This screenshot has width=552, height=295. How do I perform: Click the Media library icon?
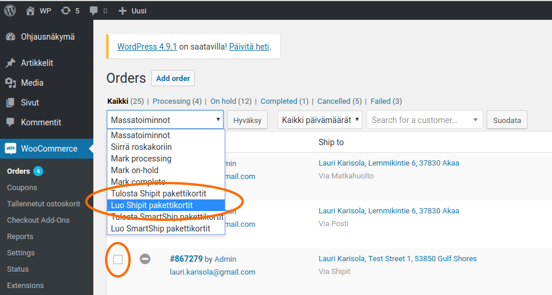point(11,83)
